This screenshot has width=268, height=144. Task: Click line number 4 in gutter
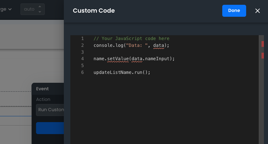pos(82,59)
